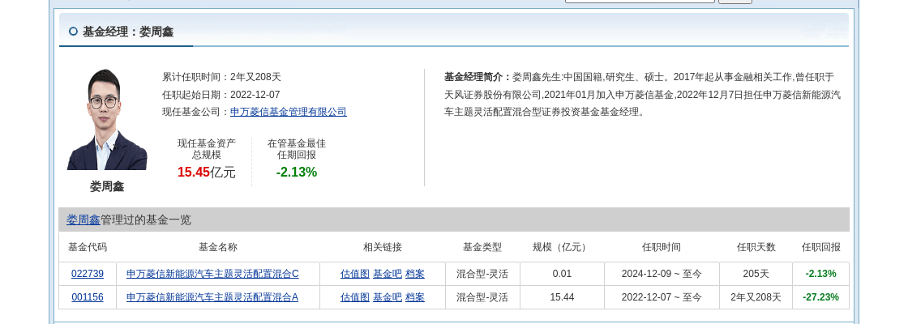Click the 规模（亿元） column header

coord(562,247)
